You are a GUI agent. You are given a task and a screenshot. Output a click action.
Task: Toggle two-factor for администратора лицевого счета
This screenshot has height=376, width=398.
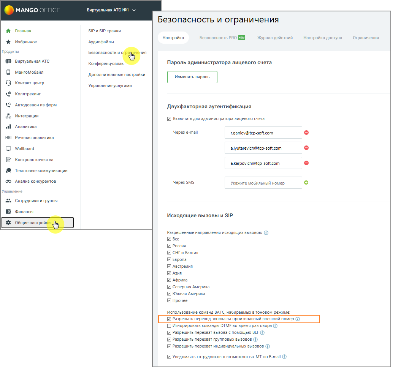click(x=169, y=119)
